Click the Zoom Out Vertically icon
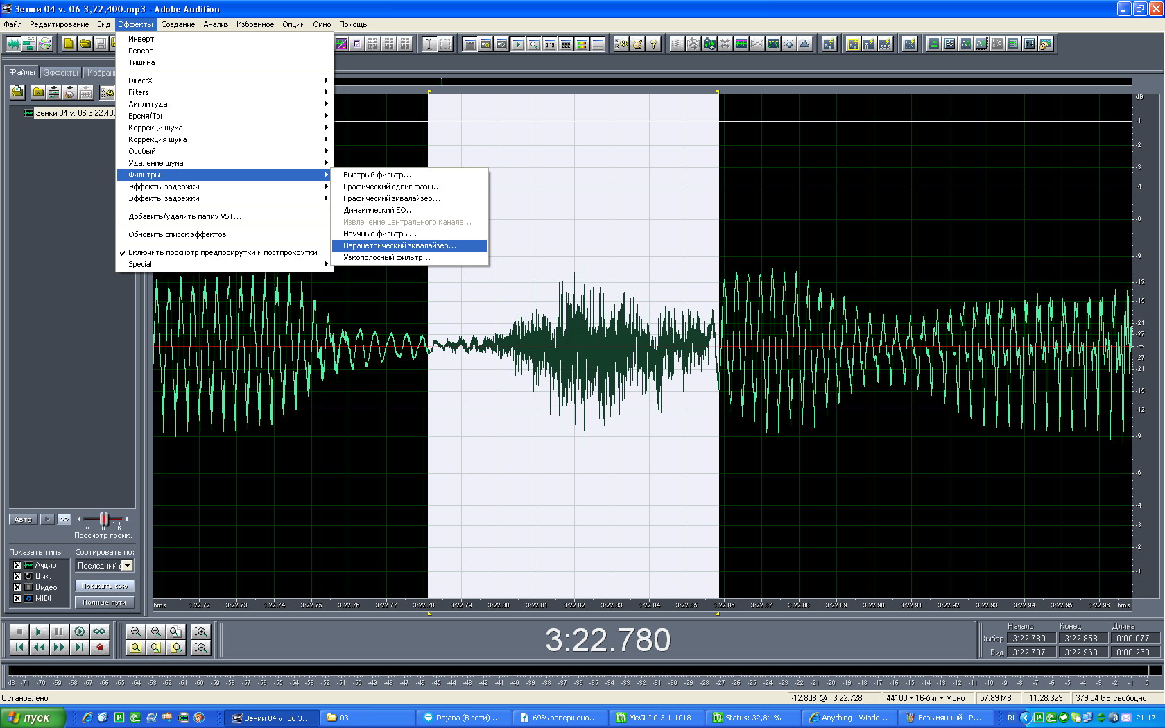The width and height of the screenshot is (1165, 728). pos(201,648)
